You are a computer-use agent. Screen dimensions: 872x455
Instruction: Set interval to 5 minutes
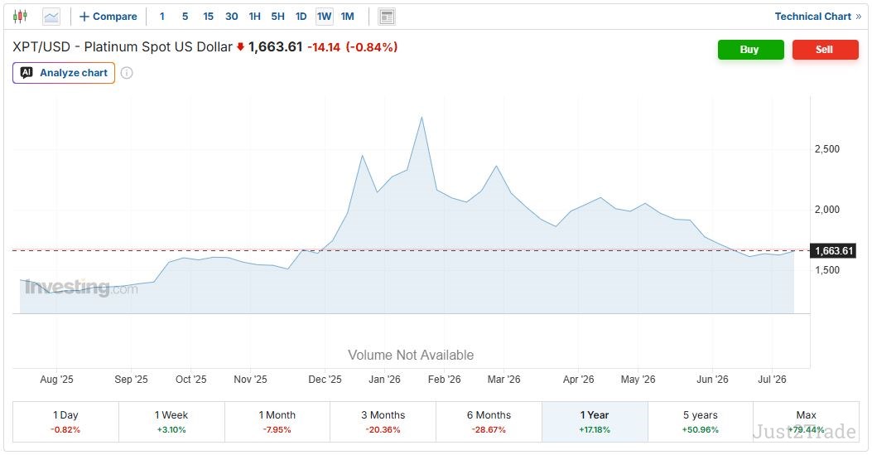click(x=185, y=17)
